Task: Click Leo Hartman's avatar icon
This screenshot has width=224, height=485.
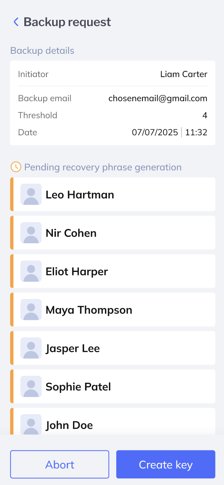Action: [x=31, y=194]
